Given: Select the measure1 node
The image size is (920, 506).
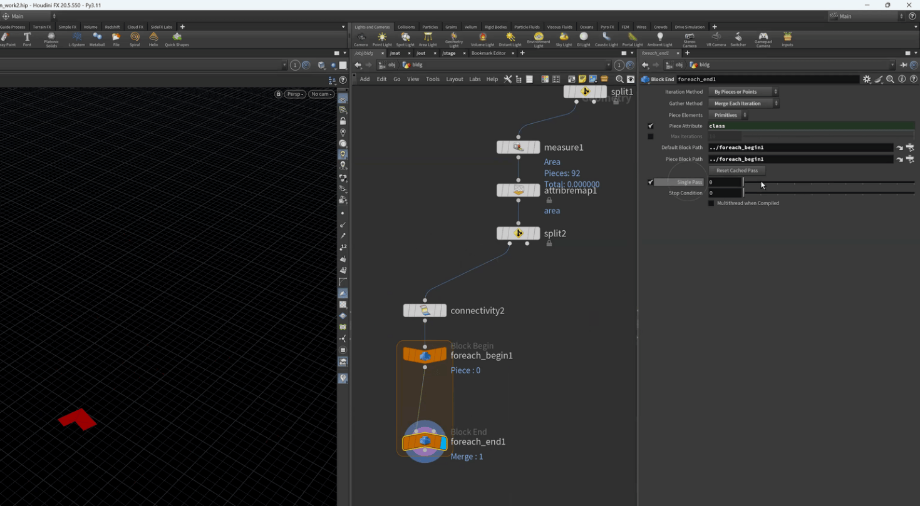Looking at the screenshot, I should tap(518, 148).
